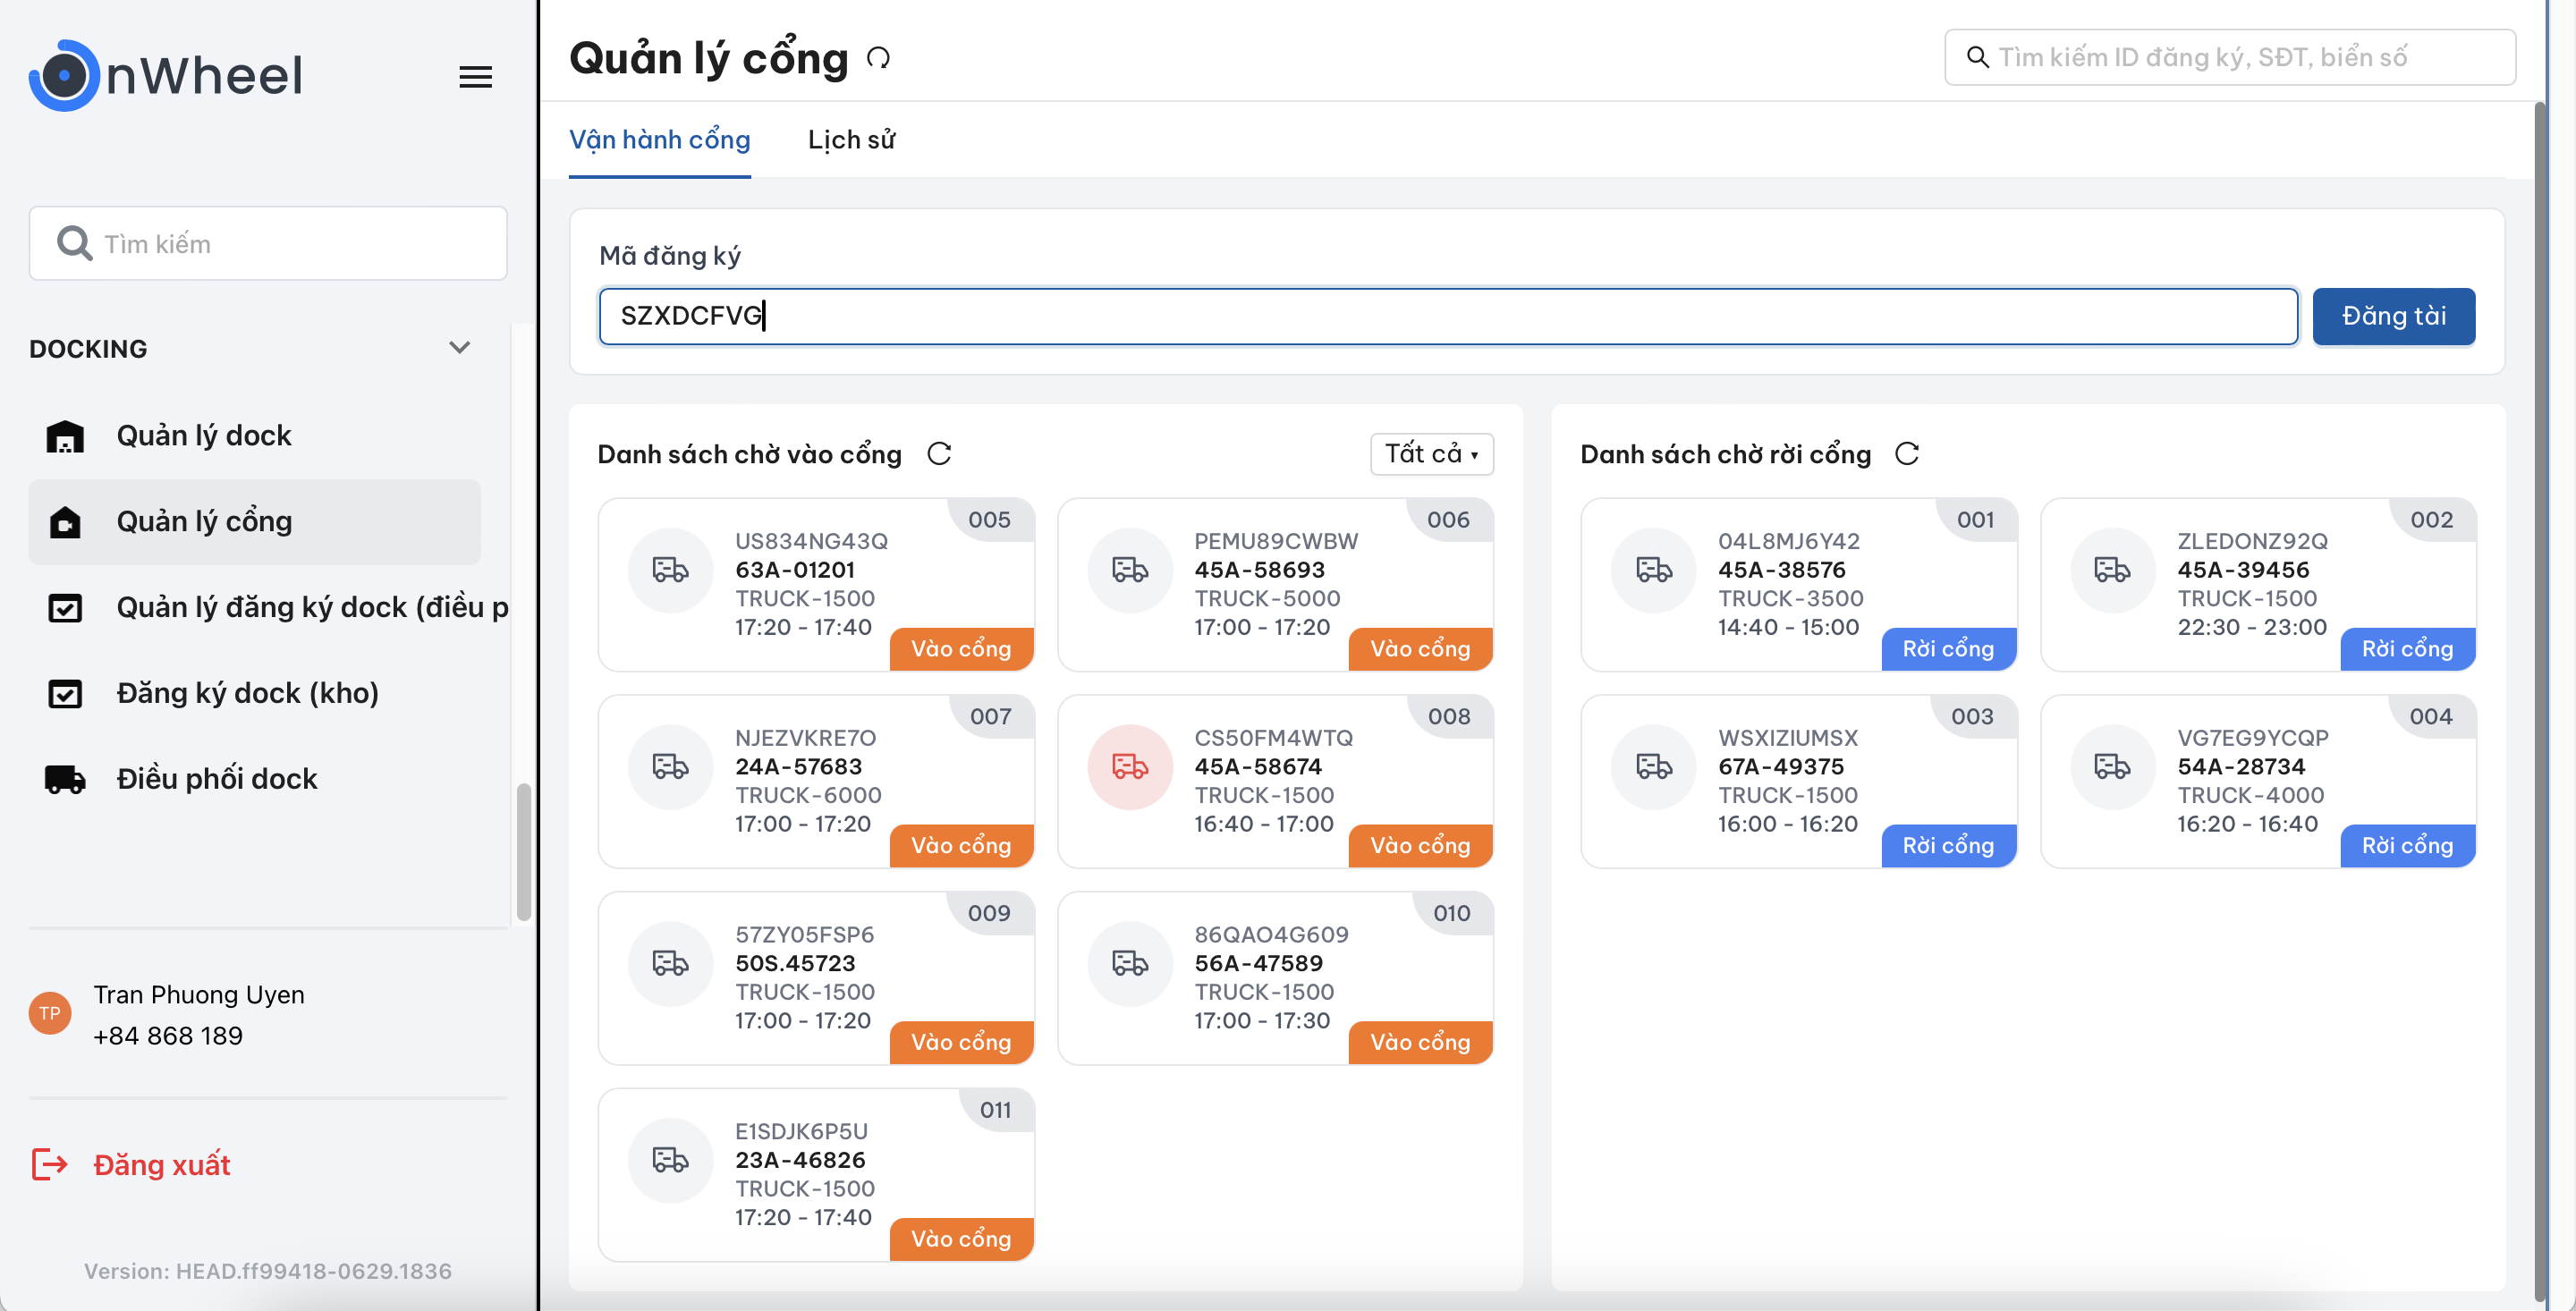Focus the Mã đăng ký input field
This screenshot has height=1311, width=2576.
point(1448,316)
